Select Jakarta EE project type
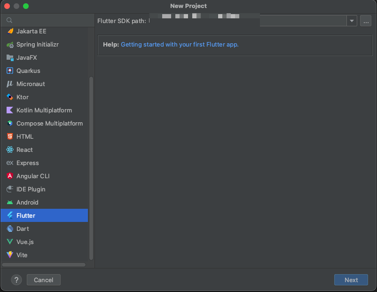 [45, 31]
